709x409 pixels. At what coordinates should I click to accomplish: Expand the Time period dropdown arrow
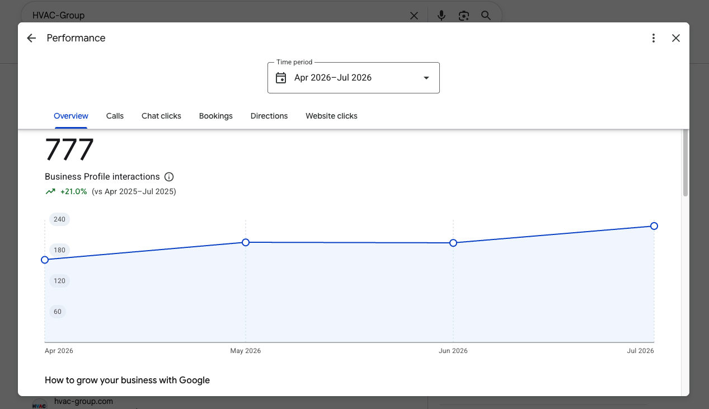tap(426, 78)
